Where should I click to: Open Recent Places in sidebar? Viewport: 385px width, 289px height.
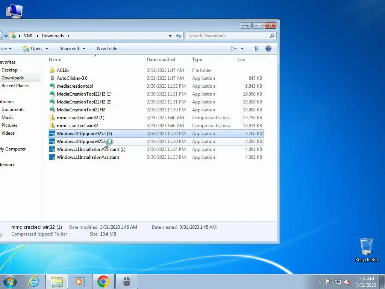click(x=15, y=86)
